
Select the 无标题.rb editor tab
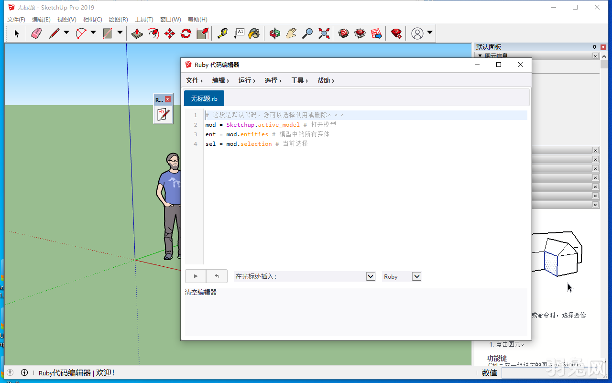pyautogui.click(x=204, y=98)
